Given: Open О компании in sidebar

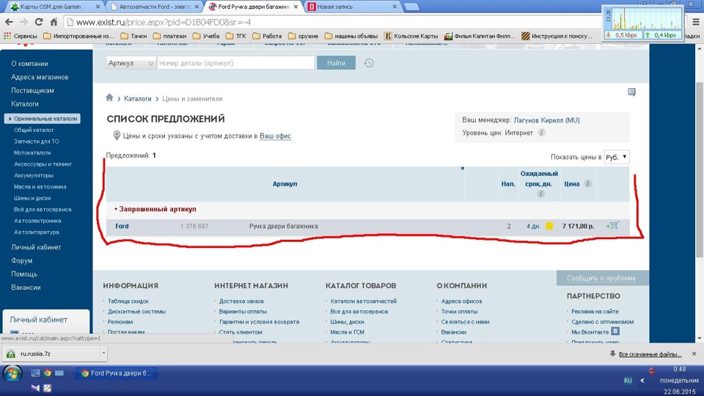Looking at the screenshot, I should pos(29,64).
